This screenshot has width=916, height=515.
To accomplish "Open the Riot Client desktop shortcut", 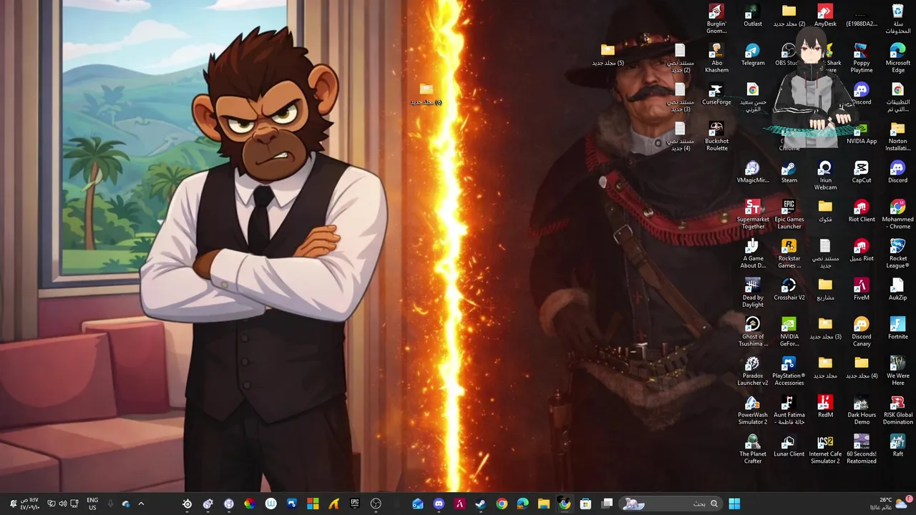I will pos(862,211).
